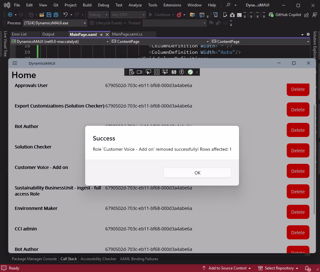The height and width of the screenshot is (272, 320).
Task: Open the XAML Binding Failures tab
Action: click(139, 259)
